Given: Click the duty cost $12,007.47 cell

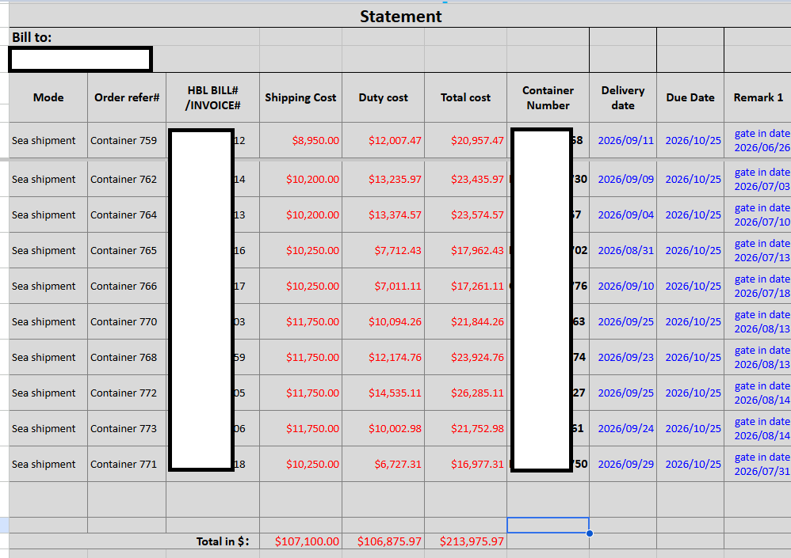Looking at the screenshot, I should click(384, 141).
